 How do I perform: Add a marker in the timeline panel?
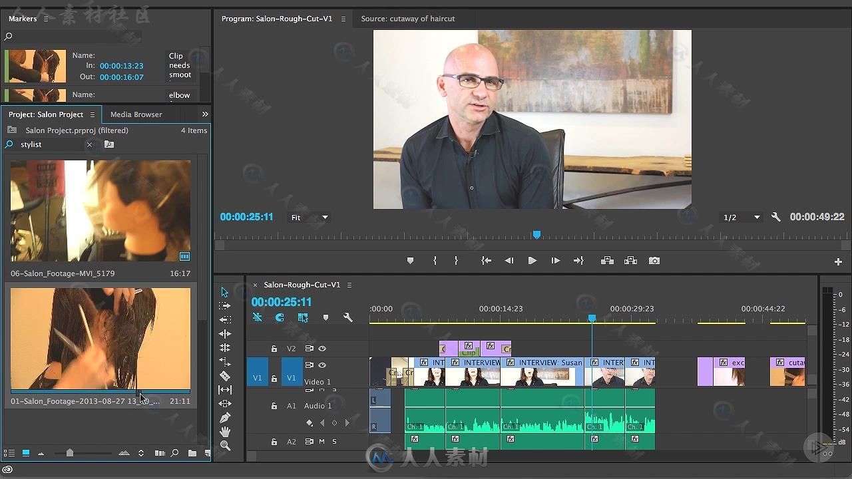click(x=325, y=318)
